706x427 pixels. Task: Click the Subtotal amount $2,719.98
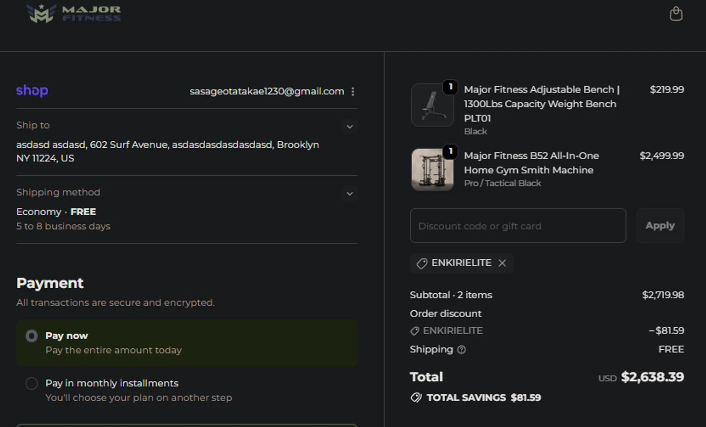point(663,295)
